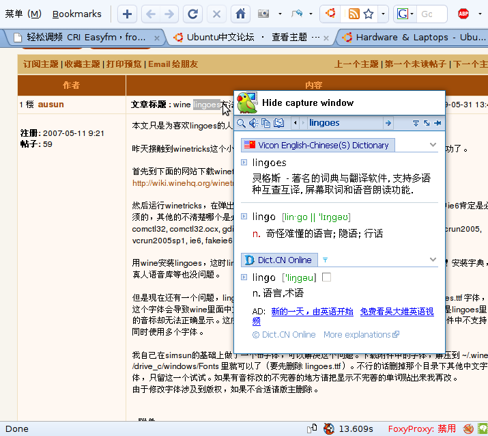This screenshot has height=436, width=488.
Task: Click the © Dict.CN Online link
Action: pyautogui.click(x=284, y=335)
